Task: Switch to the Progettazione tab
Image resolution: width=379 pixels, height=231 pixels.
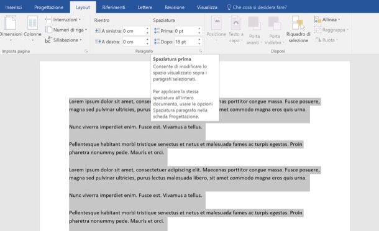Action: click(x=49, y=7)
